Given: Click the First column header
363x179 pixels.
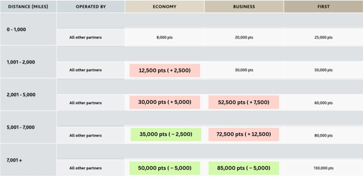Looking at the screenshot, I should point(323,7).
